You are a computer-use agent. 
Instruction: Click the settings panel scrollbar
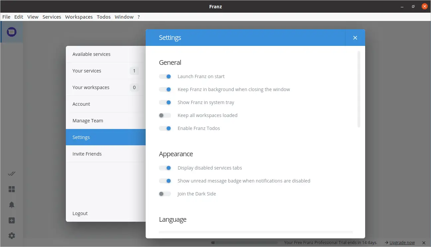click(359, 89)
